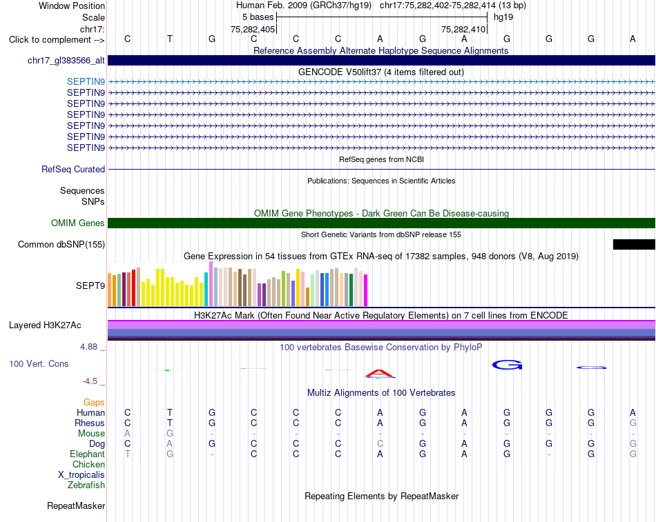
Task: Select the RepeatMasker track label
Action: pos(76,505)
